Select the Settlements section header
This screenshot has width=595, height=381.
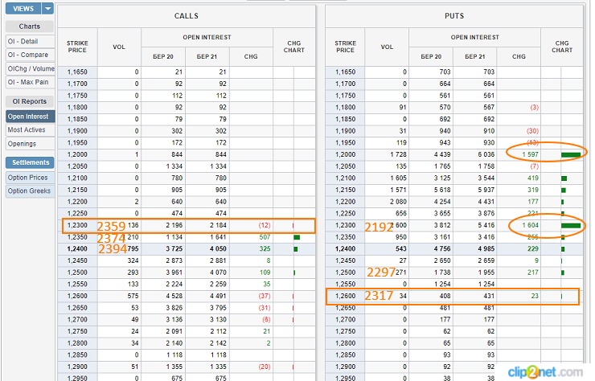click(x=30, y=162)
